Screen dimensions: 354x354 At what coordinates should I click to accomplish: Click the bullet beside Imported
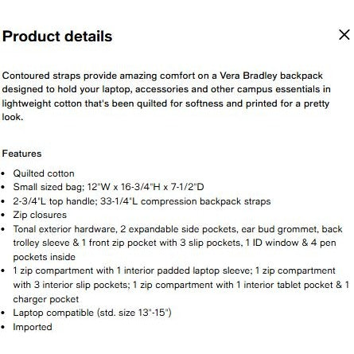[x=3, y=328]
